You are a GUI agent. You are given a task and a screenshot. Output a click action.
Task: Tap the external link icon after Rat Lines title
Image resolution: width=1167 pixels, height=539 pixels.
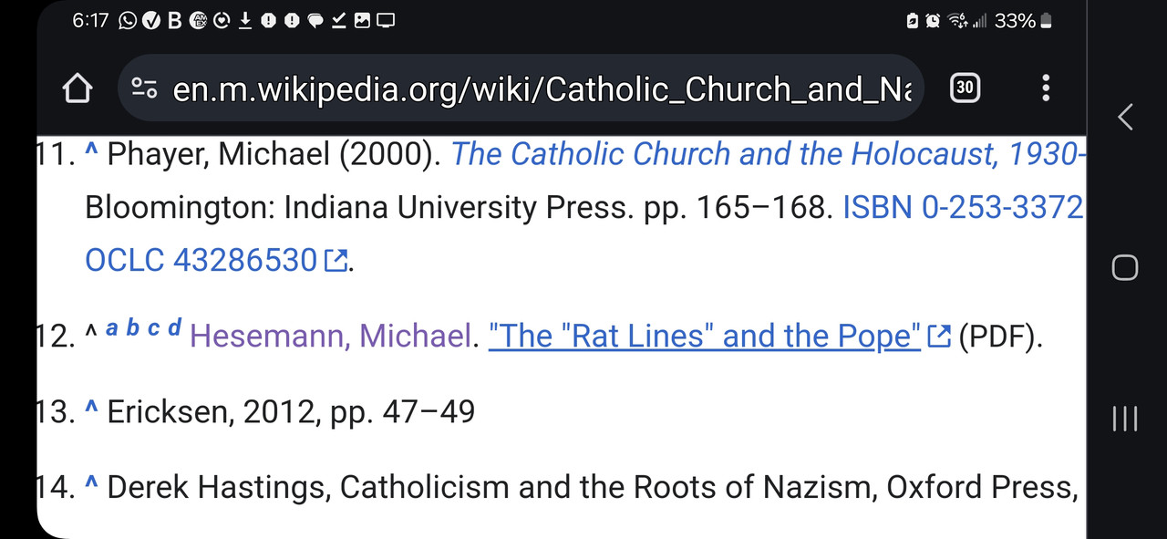(938, 337)
